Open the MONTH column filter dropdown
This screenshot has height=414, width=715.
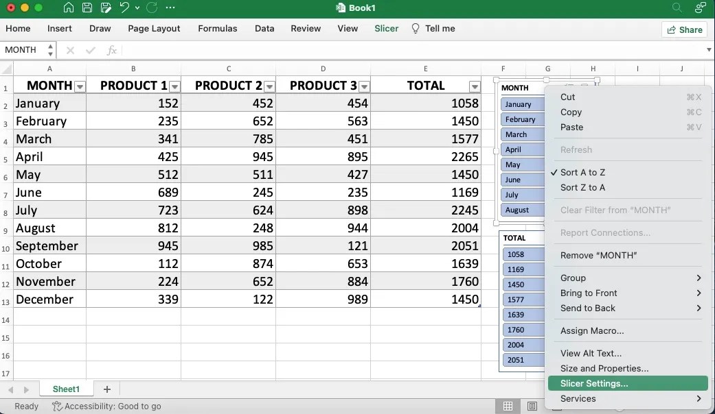click(80, 86)
